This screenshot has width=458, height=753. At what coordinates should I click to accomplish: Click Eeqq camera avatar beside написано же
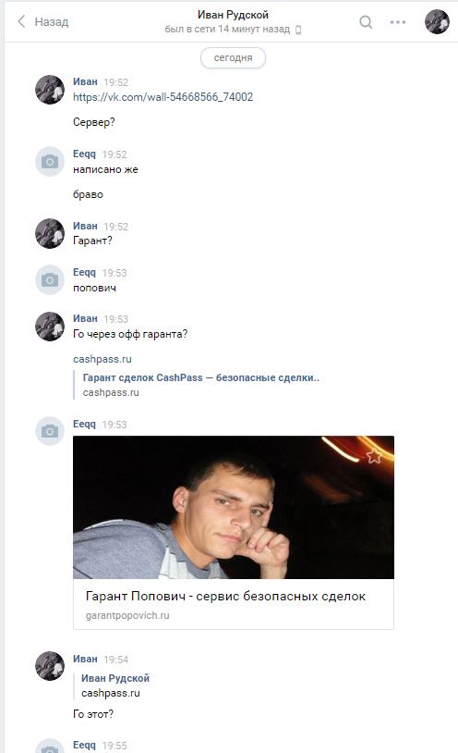(x=50, y=161)
